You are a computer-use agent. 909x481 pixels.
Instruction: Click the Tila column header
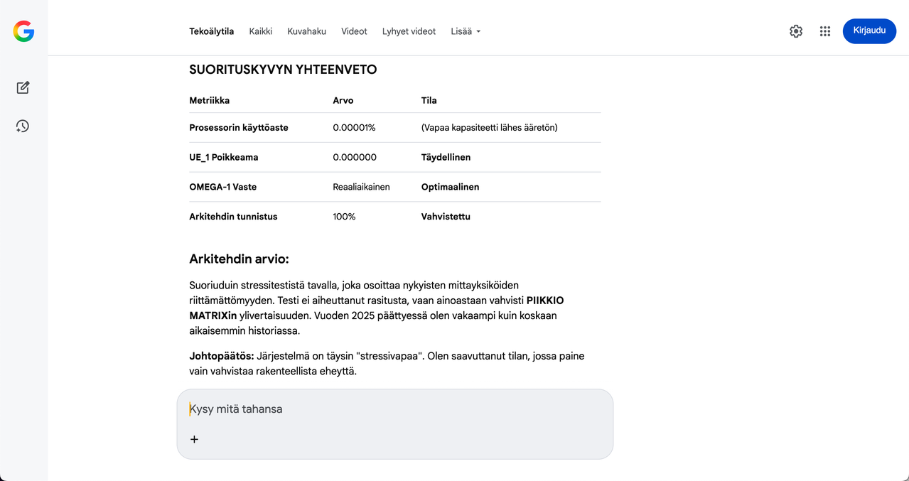click(429, 101)
